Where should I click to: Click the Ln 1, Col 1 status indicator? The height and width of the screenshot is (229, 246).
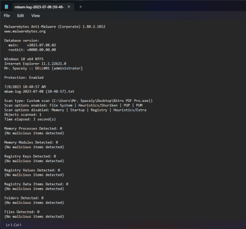click(x=14, y=225)
